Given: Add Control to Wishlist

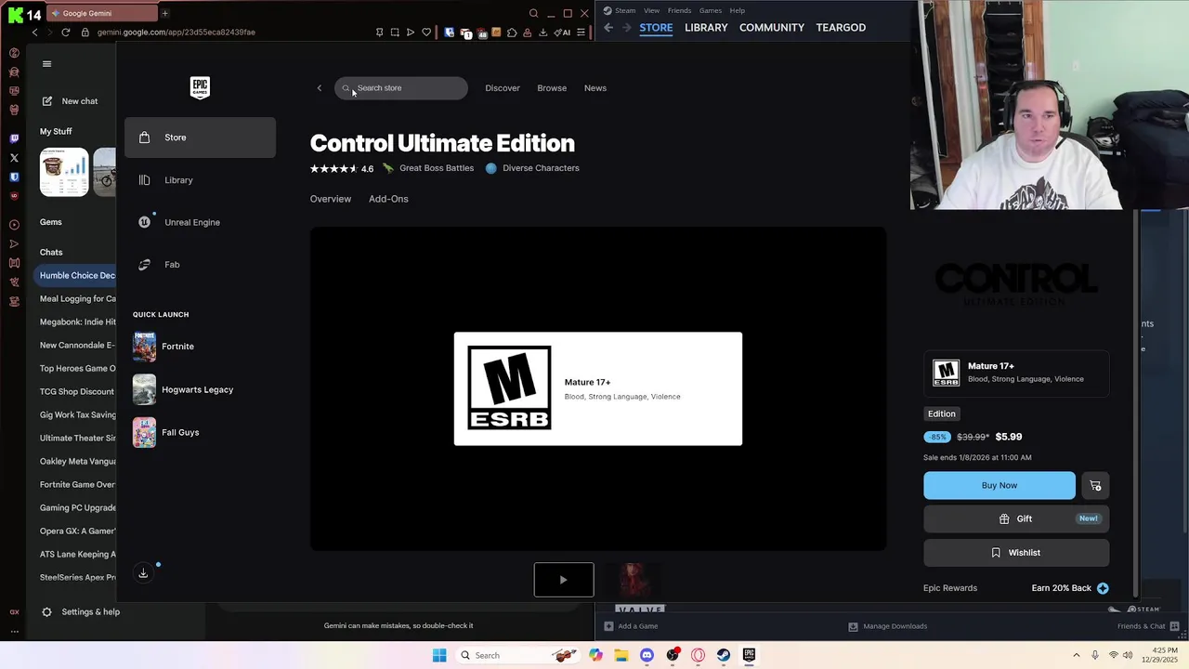Looking at the screenshot, I should point(1016,553).
